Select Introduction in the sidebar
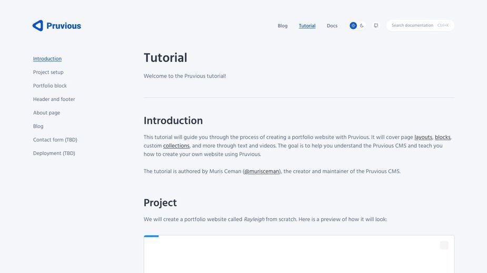487x273 pixels. coord(47,59)
